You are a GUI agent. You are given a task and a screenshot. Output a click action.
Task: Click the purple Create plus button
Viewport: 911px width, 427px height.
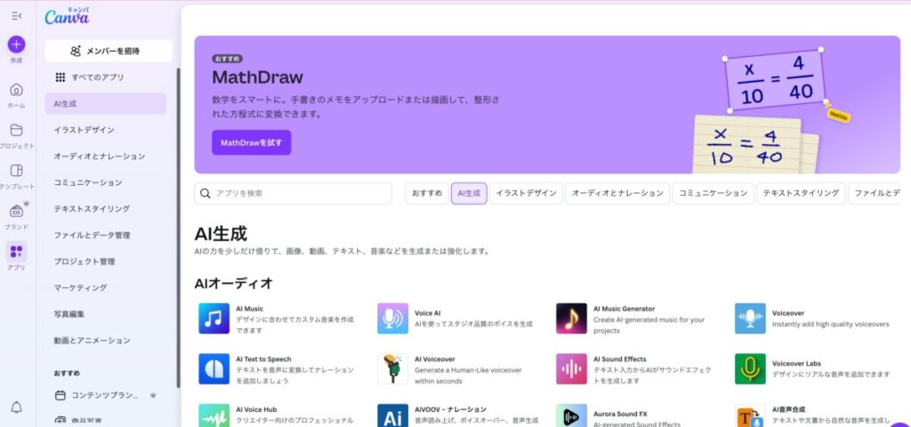[16, 44]
